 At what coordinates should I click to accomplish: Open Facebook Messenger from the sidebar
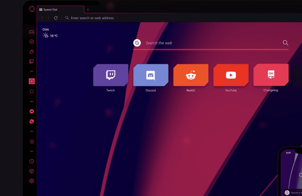(x=31, y=111)
